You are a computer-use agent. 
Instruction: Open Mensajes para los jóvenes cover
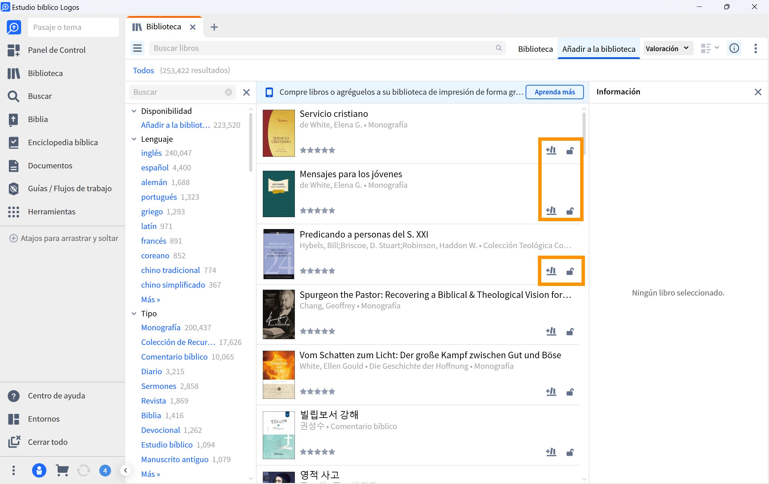tap(279, 194)
